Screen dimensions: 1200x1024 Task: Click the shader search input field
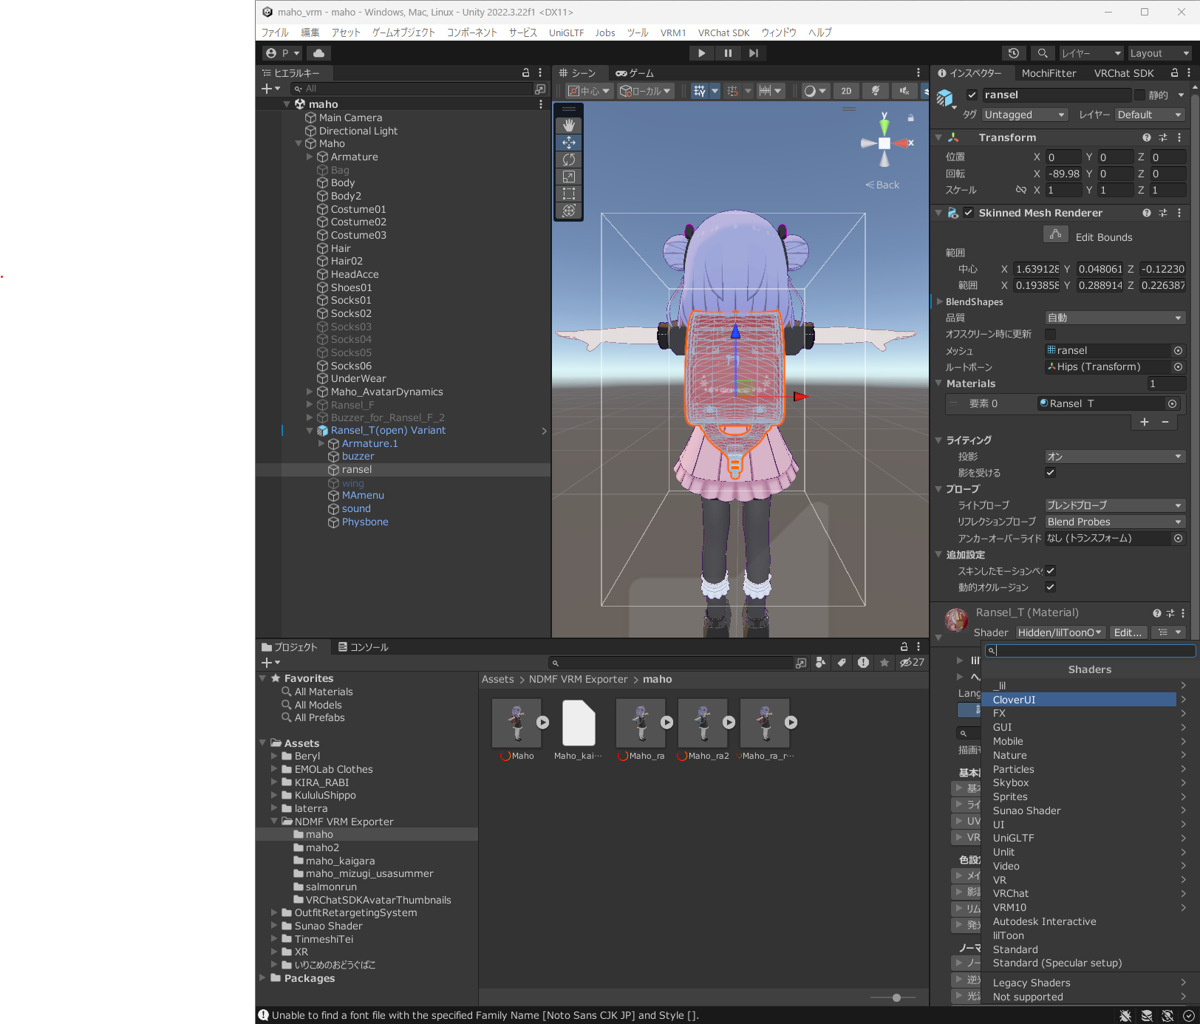click(x=1090, y=651)
